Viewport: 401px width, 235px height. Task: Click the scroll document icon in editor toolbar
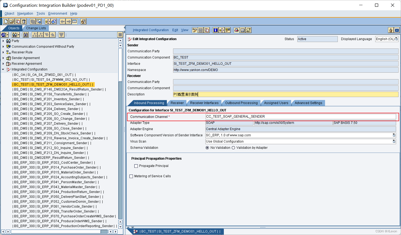pyautogui.click(x=249, y=30)
